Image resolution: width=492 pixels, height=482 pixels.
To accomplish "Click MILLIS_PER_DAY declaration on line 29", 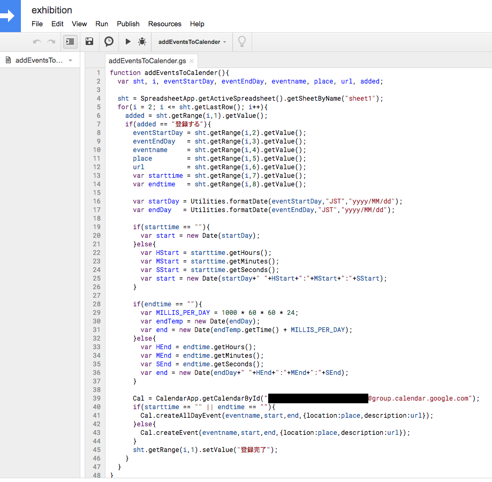I will 183,313.
